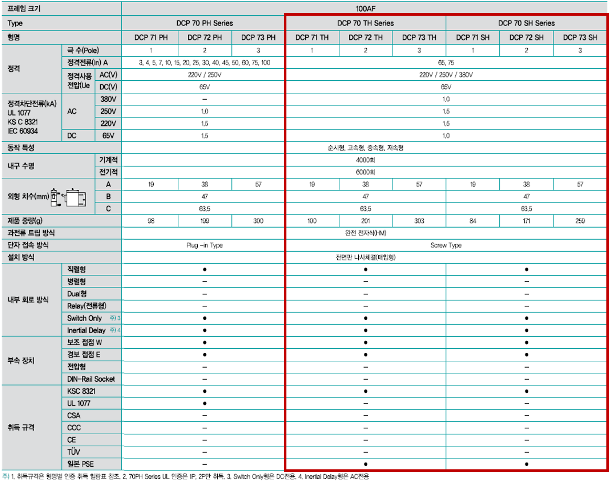
Task: Click the 완전 전자식(HM) trip method cell
Action: pyautogui.click(x=365, y=233)
